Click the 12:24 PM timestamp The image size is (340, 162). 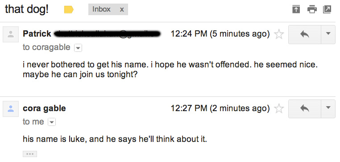[189, 34]
